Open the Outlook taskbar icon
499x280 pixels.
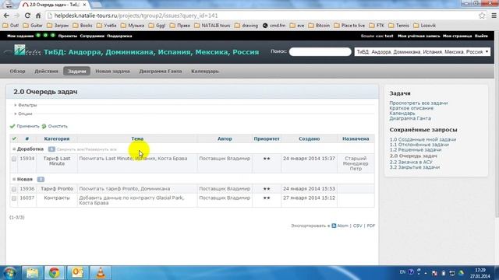click(x=77, y=273)
